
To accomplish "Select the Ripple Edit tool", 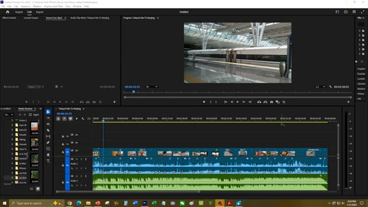I will pyautogui.click(x=48, y=124).
